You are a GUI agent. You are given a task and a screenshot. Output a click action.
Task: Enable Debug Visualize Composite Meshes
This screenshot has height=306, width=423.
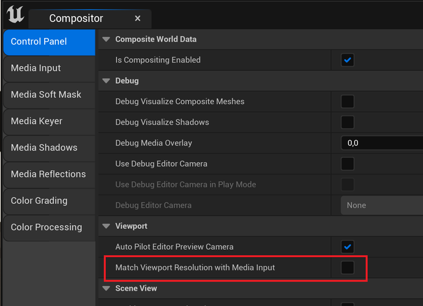pyautogui.click(x=348, y=102)
